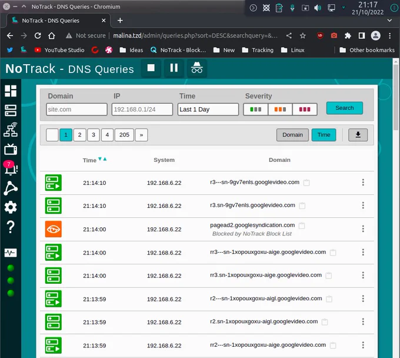The width and height of the screenshot is (400, 358).
Task: Open the tray clipboard manager icon
Action: (x=279, y=8)
